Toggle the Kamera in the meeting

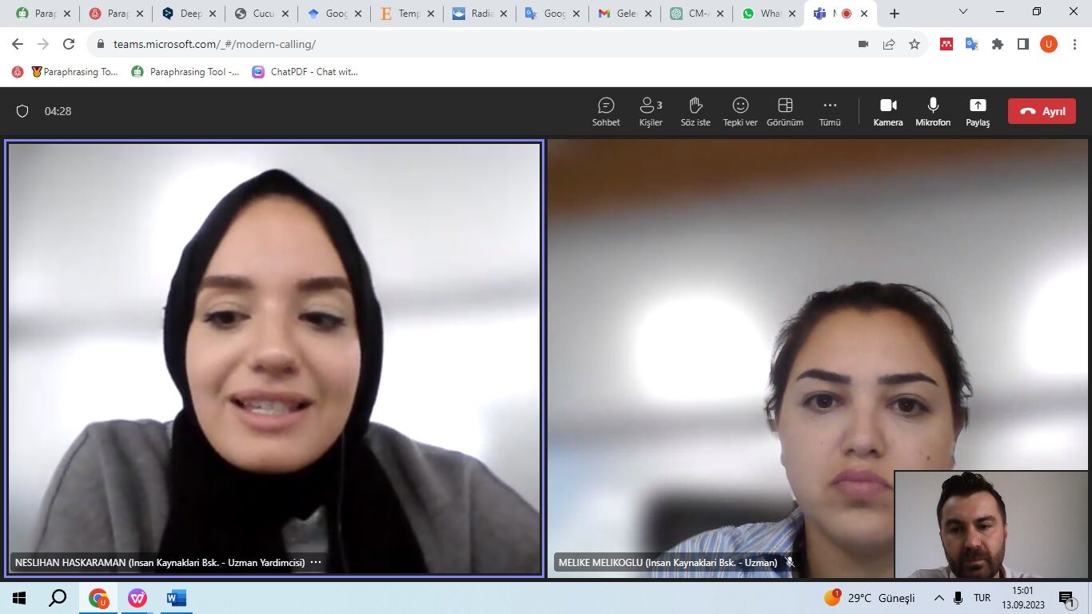pos(888,111)
